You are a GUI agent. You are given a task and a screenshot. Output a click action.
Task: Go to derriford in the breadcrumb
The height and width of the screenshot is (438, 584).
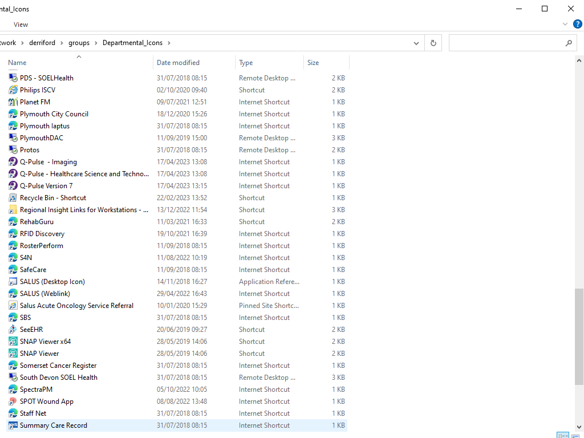pyautogui.click(x=42, y=43)
